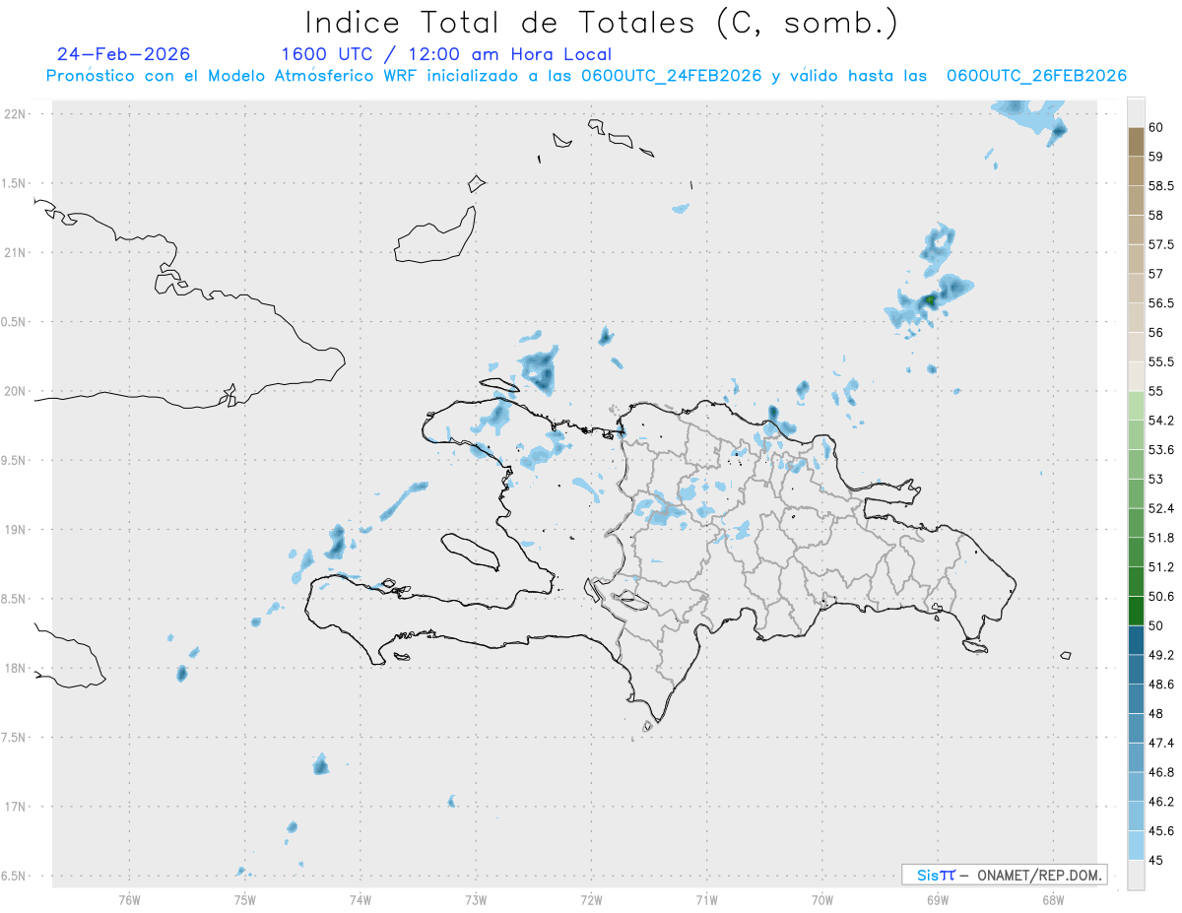
Task: Click the colorbar value '52.4'
Action: click(1161, 508)
